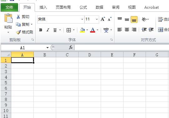Viewport: 169px width, 118px height.
Task: Click the increase indent icon
Action: [151, 29]
